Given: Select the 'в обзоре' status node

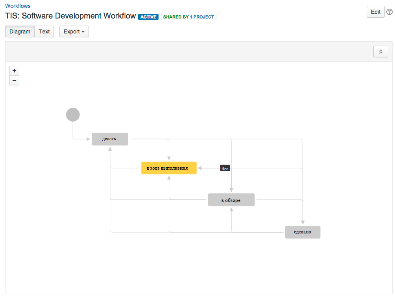Looking at the screenshot, I should pos(231,200).
